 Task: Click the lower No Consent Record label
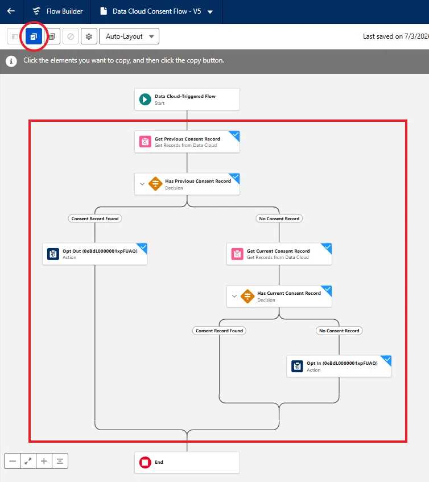tap(339, 331)
